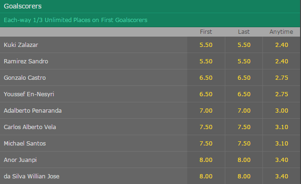Screen dimensions: 301x184
Task: Select da Silva Willian Jose Anytime odds 3.40
Action: [281, 176]
